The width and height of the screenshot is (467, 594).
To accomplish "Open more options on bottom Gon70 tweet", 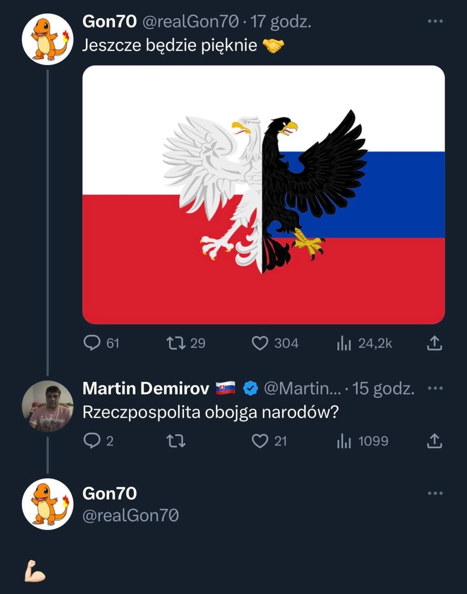I will [x=435, y=493].
